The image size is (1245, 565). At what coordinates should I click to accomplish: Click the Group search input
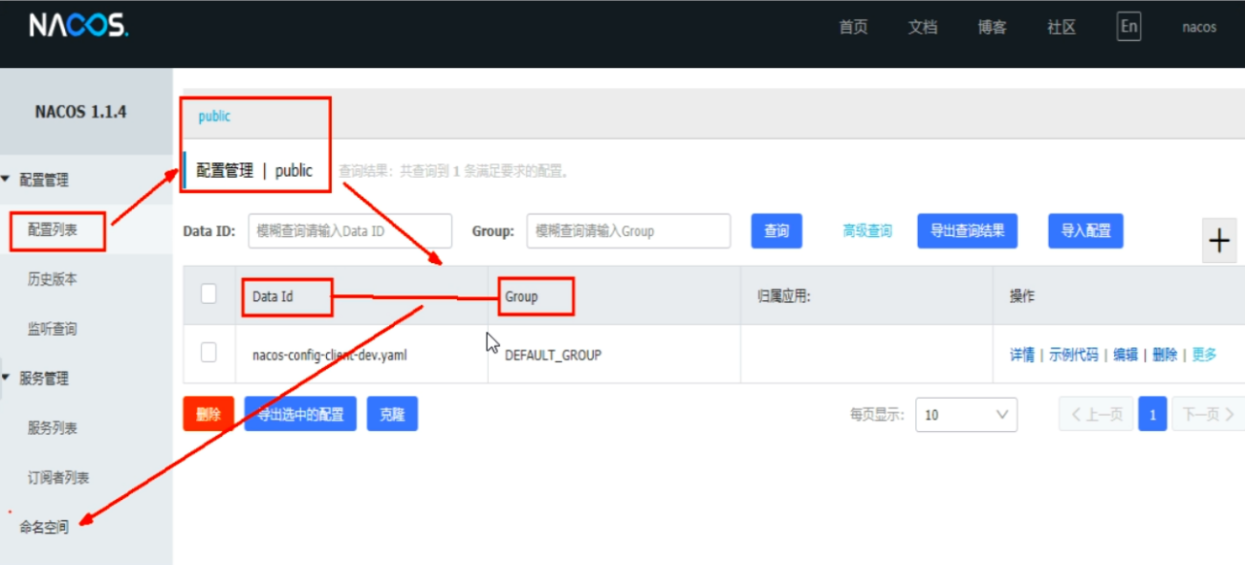(629, 231)
